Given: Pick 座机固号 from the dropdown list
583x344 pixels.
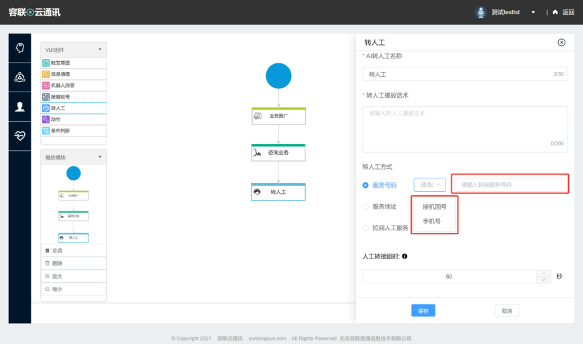Looking at the screenshot, I should click(x=434, y=207).
